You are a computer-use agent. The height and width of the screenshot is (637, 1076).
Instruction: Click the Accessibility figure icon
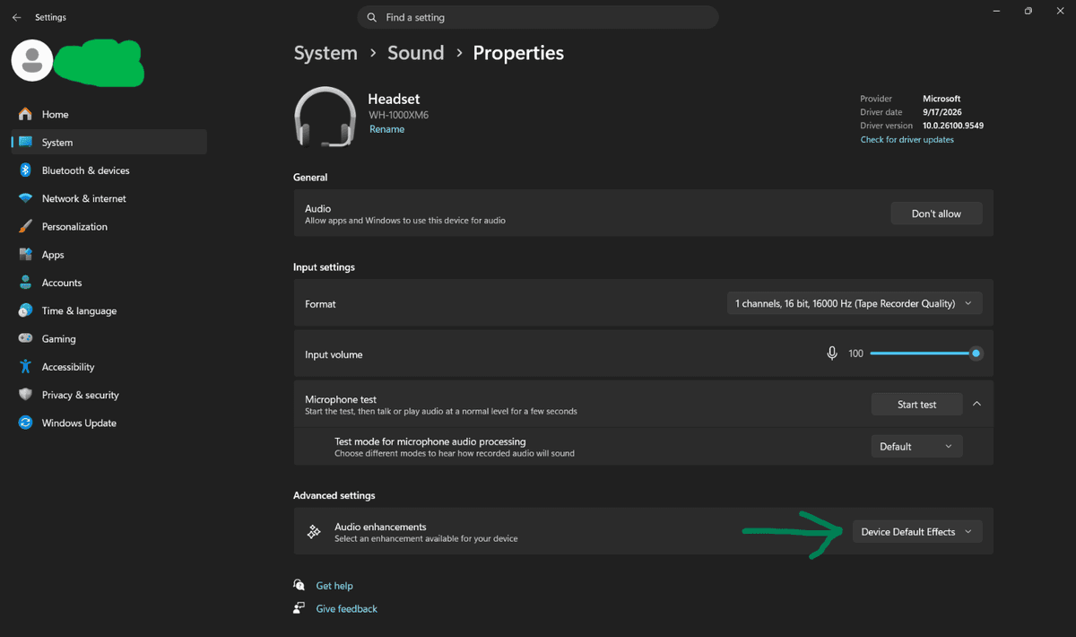point(25,367)
